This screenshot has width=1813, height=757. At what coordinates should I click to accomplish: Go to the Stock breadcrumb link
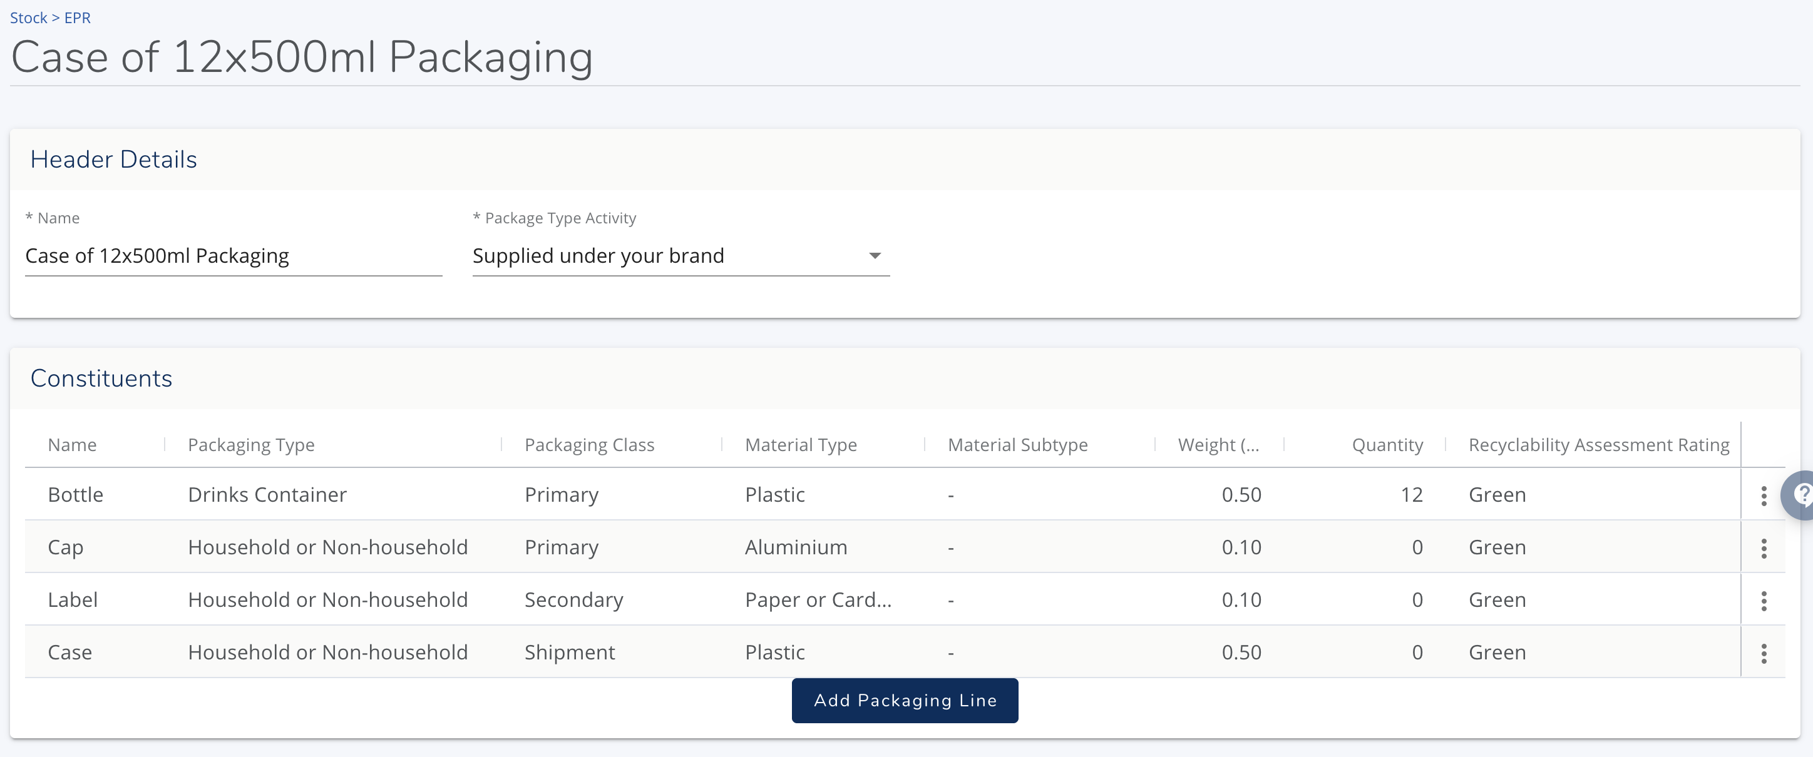pyautogui.click(x=28, y=18)
